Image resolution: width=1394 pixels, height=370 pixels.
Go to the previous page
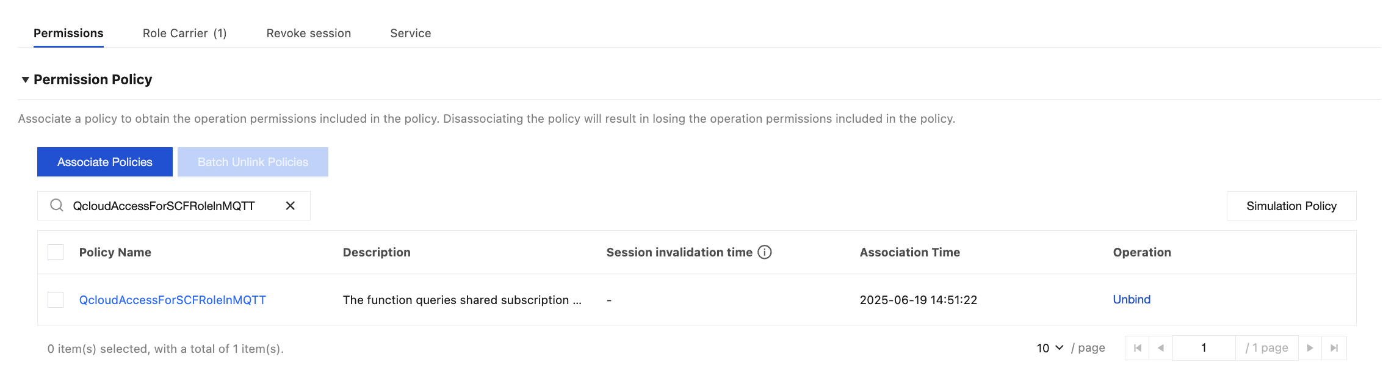point(1161,348)
